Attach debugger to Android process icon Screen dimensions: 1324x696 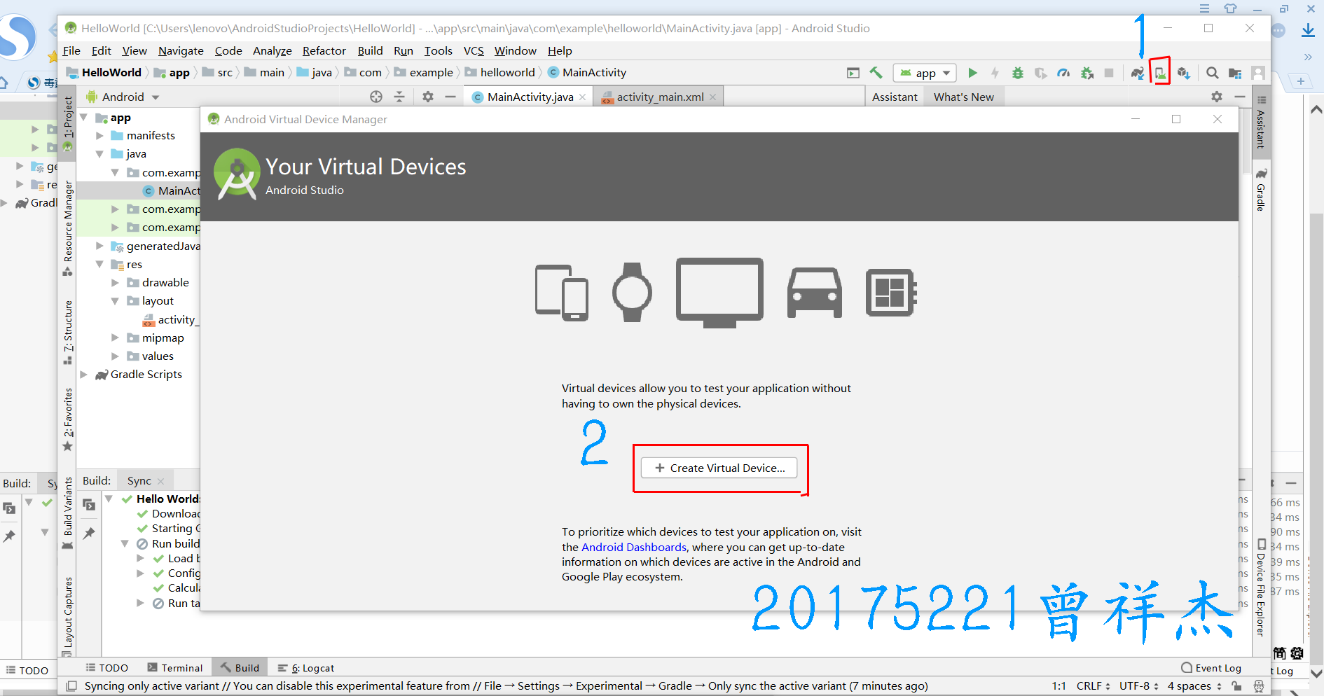tap(1087, 73)
